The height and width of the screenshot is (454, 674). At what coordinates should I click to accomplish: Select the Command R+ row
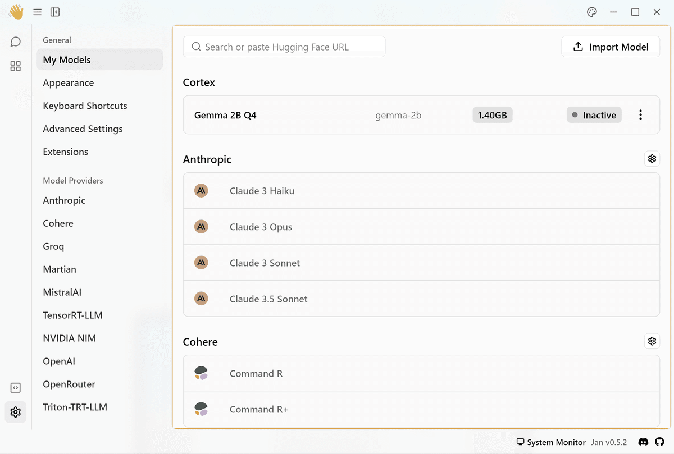tap(421, 409)
